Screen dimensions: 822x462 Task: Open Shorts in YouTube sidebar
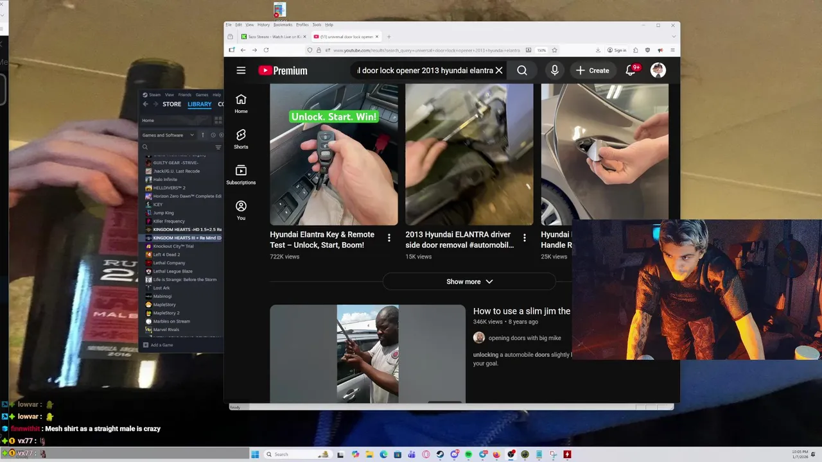tap(241, 139)
